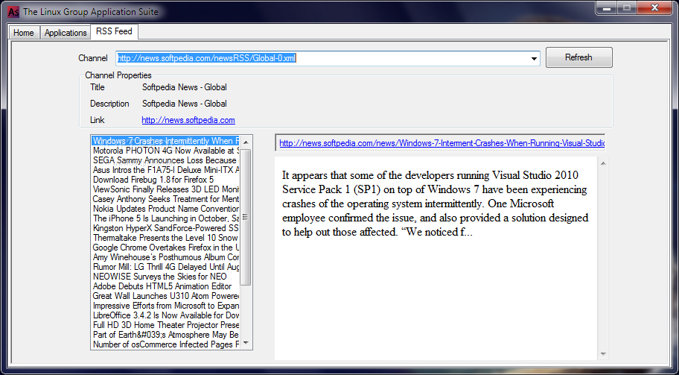Screen dimensions: 679x375
Task: Select 'Impressive Efforts from Microsoft' item
Action: click(165, 305)
